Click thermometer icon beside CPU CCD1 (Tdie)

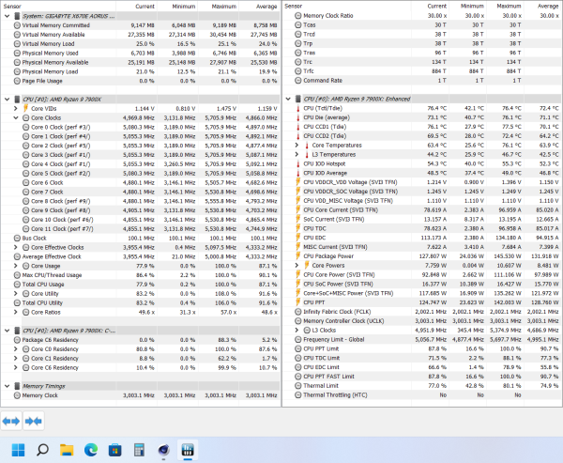click(297, 127)
